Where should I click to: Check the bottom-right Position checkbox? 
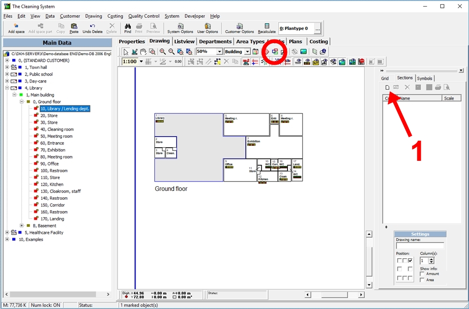pyautogui.click(x=410, y=278)
